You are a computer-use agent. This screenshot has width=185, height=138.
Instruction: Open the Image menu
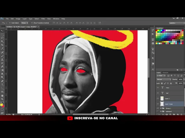[x=18, y=19]
